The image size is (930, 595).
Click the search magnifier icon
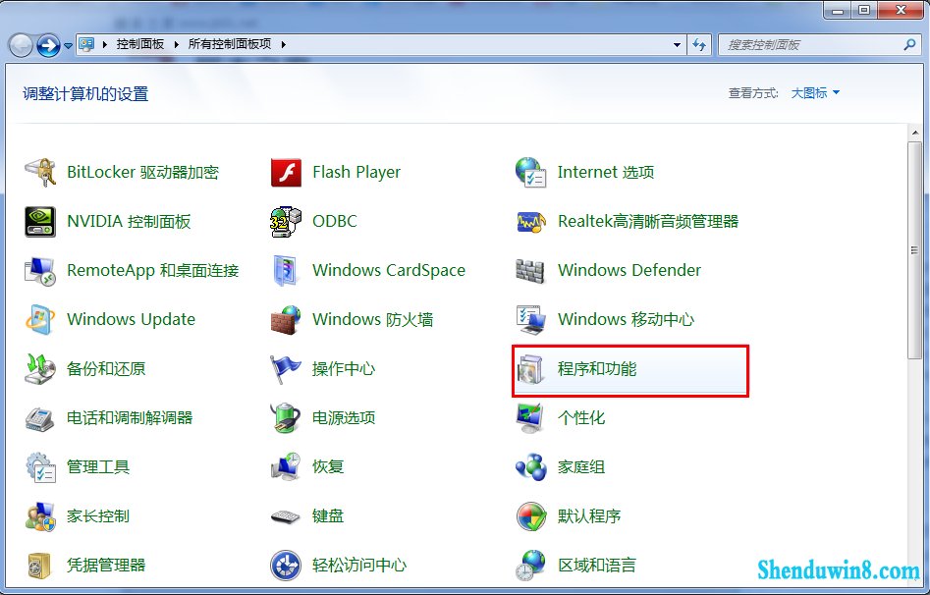pyautogui.click(x=909, y=44)
